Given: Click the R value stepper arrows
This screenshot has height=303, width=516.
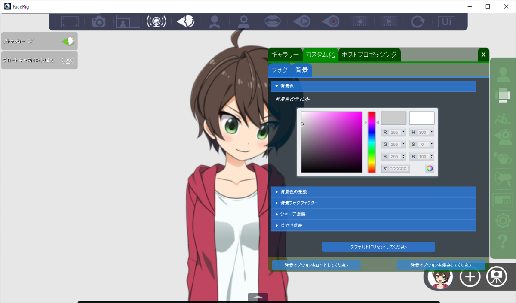Looking at the screenshot, I should [x=404, y=132].
